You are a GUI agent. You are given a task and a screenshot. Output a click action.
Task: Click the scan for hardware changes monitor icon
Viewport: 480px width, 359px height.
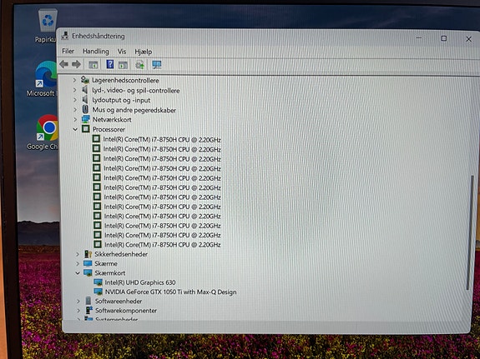click(156, 64)
